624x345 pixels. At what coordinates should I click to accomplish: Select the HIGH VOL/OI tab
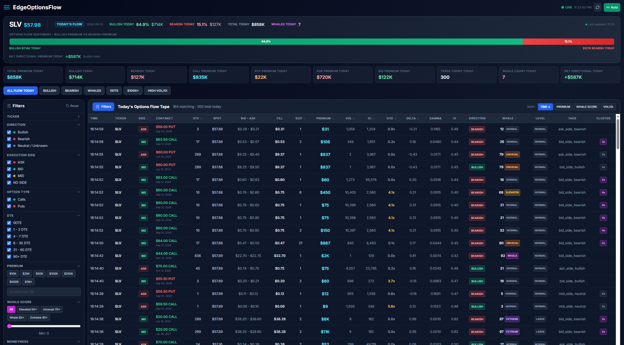(158, 91)
